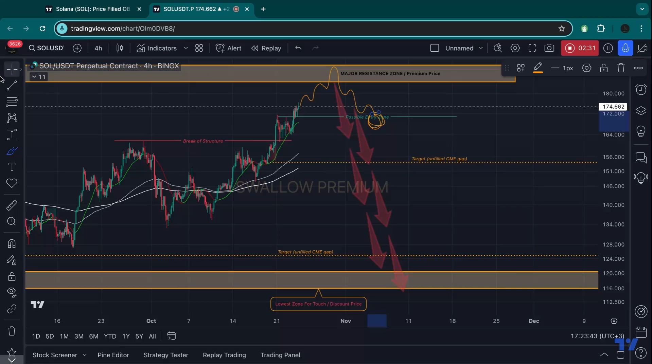Select the Brush drawing tool
Image resolution: width=652 pixels, height=364 pixels.
(x=11, y=151)
